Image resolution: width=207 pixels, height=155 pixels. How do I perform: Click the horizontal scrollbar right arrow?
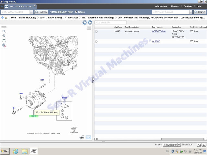205,139
